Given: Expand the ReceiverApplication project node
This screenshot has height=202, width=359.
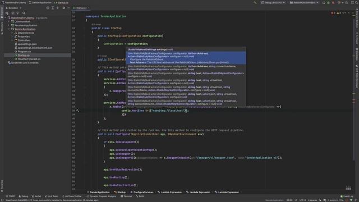Looking at the screenshot, I should pyautogui.click(x=9, y=25).
